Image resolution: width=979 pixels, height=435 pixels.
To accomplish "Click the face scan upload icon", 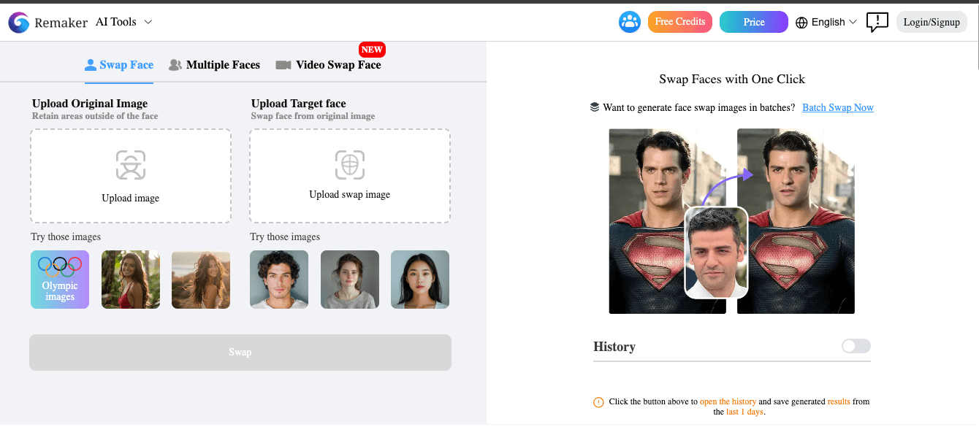I will (131, 165).
